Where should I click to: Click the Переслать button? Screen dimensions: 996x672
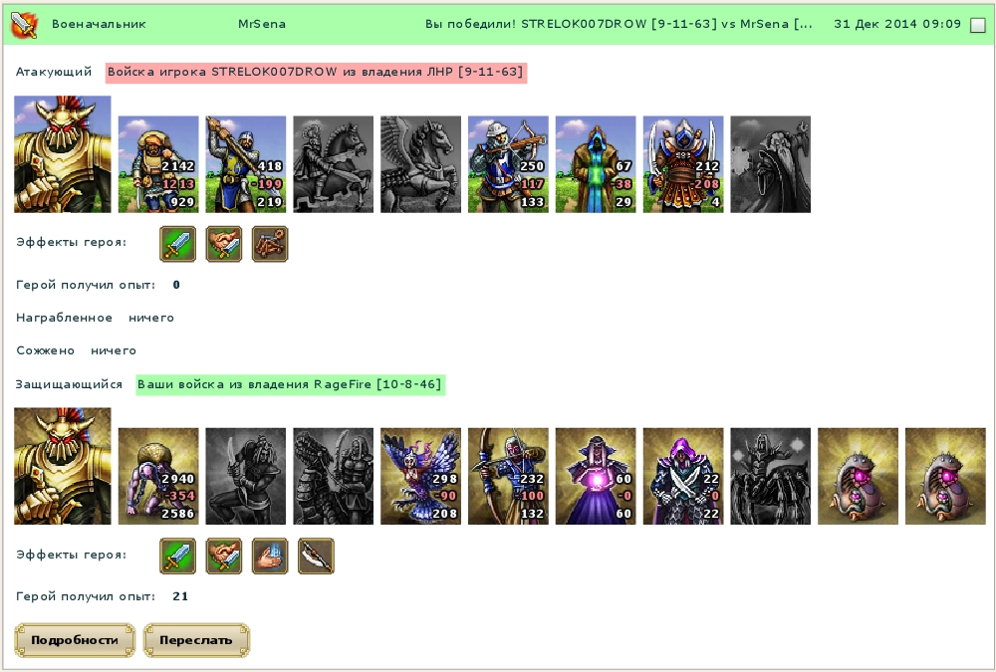coord(196,640)
